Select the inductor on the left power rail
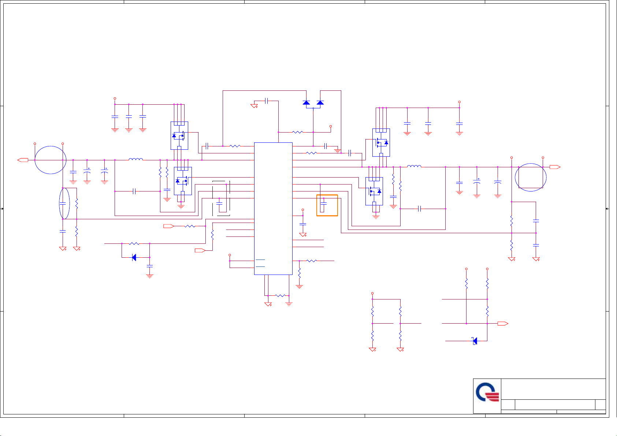The width and height of the screenshot is (617, 436). (136, 159)
